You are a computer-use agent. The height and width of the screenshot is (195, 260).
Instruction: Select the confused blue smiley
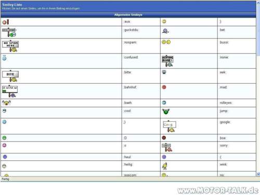[x=4, y=58]
